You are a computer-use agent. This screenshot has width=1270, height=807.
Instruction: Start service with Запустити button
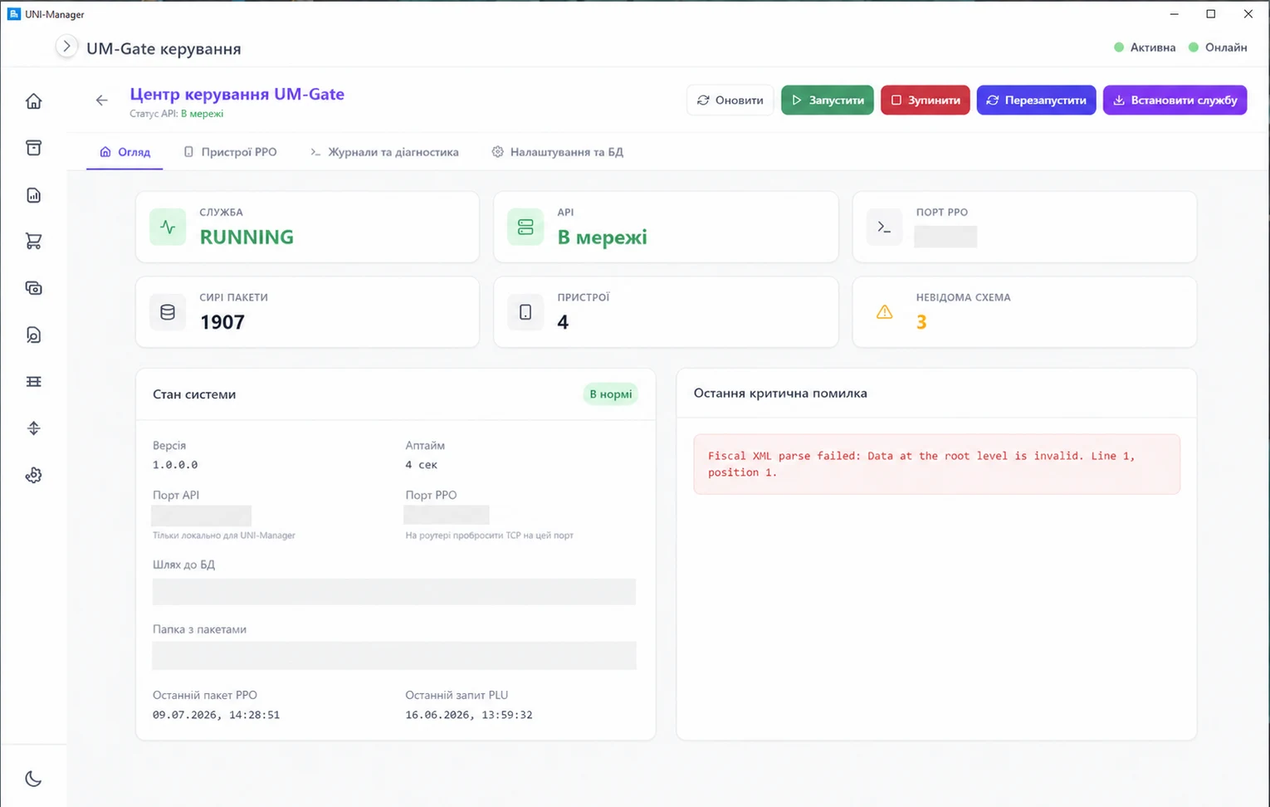coord(828,100)
